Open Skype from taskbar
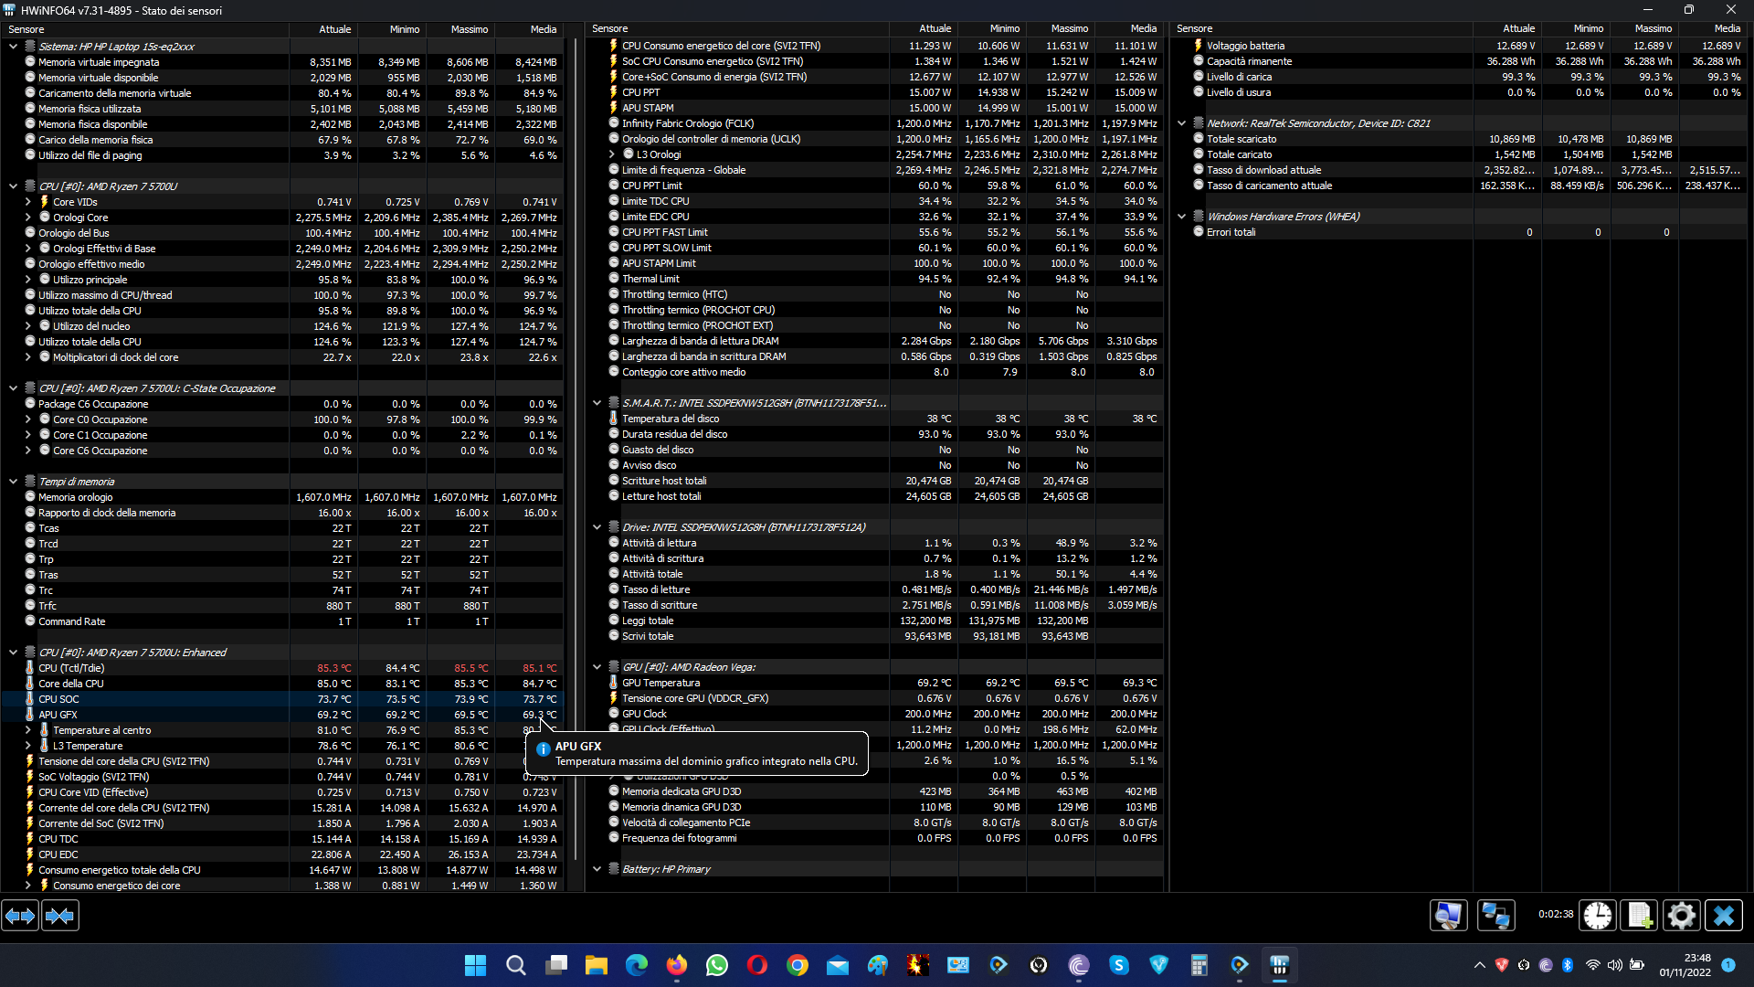Screen dimensions: 1754x987 [x=1119, y=965]
